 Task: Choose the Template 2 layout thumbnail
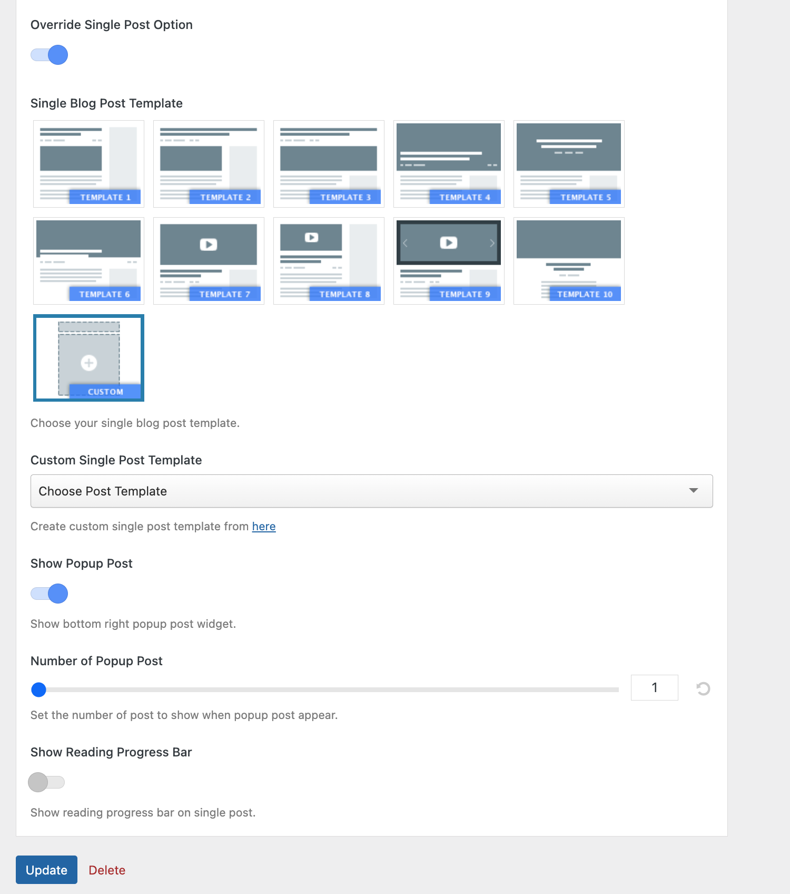[x=209, y=164]
